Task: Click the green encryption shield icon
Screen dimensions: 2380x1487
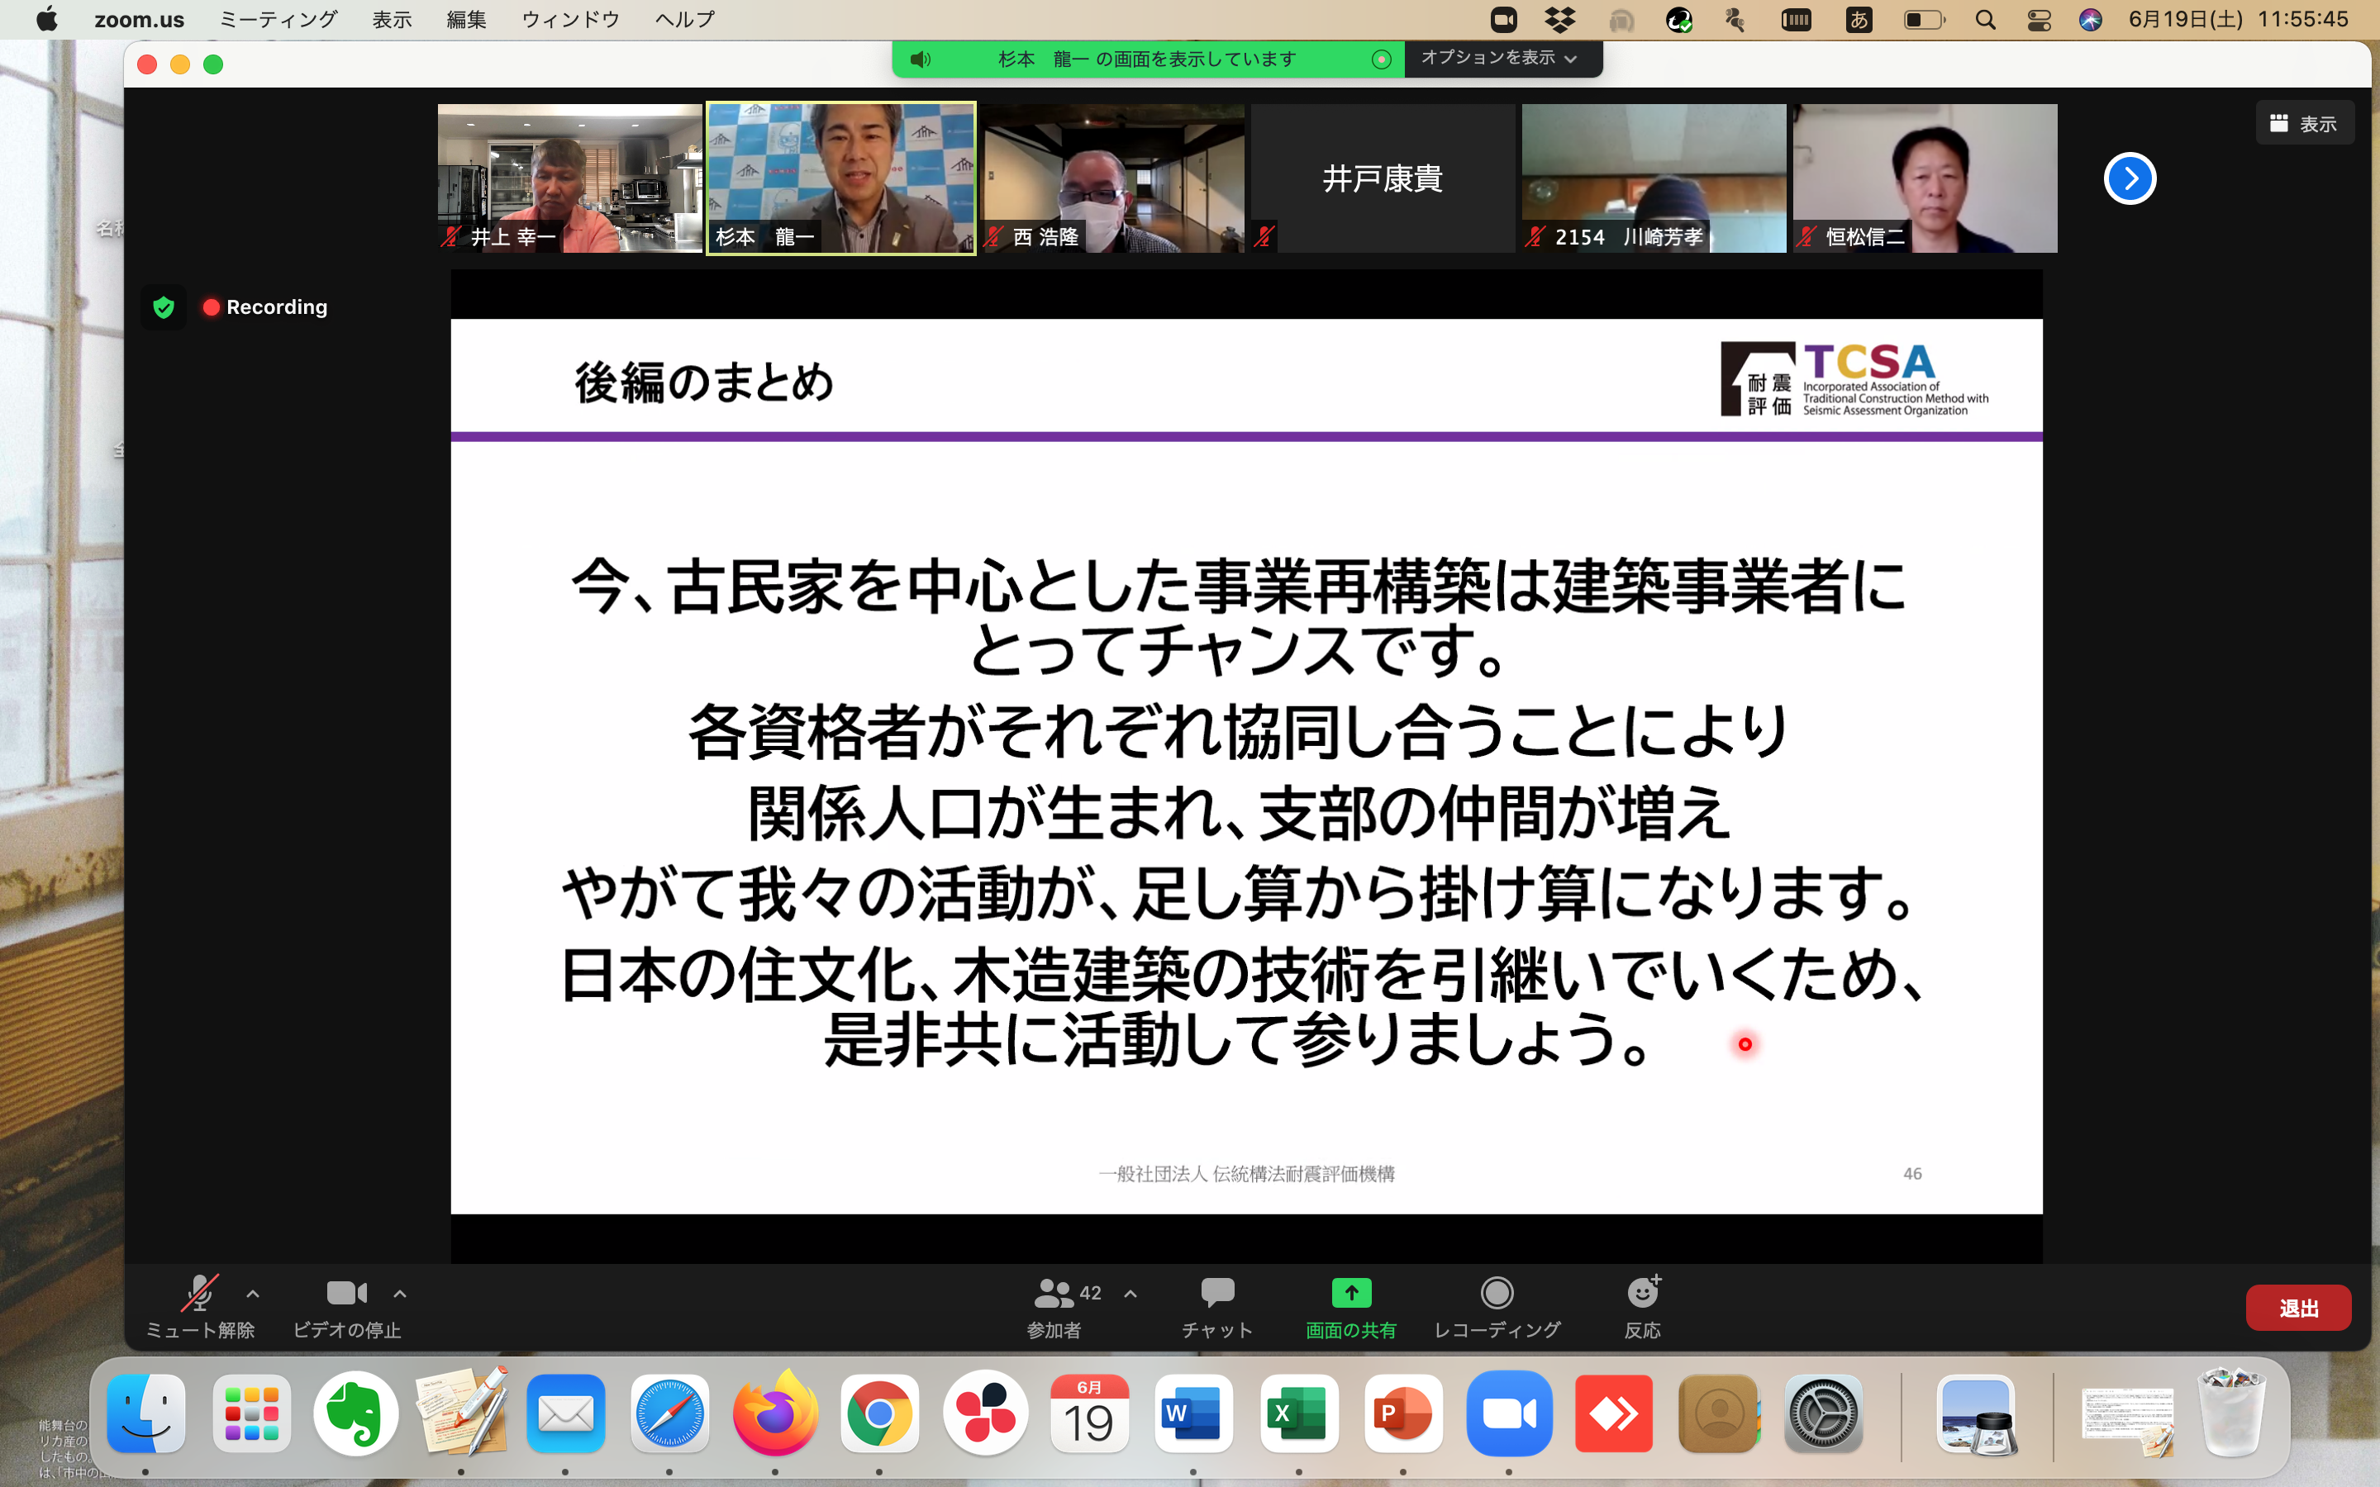Action: click(164, 308)
